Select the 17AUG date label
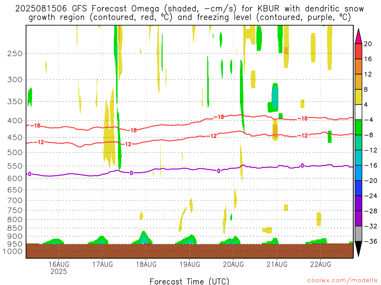The image size is (381, 285). [x=102, y=264]
